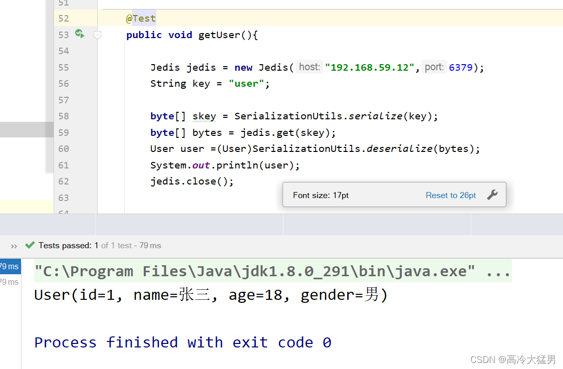Select the highlighted 79 ms test entry
563x369 pixels.
click(x=9, y=266)
